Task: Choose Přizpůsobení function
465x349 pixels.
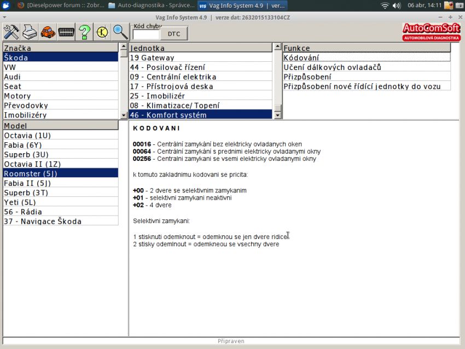Action: [367, 77]
